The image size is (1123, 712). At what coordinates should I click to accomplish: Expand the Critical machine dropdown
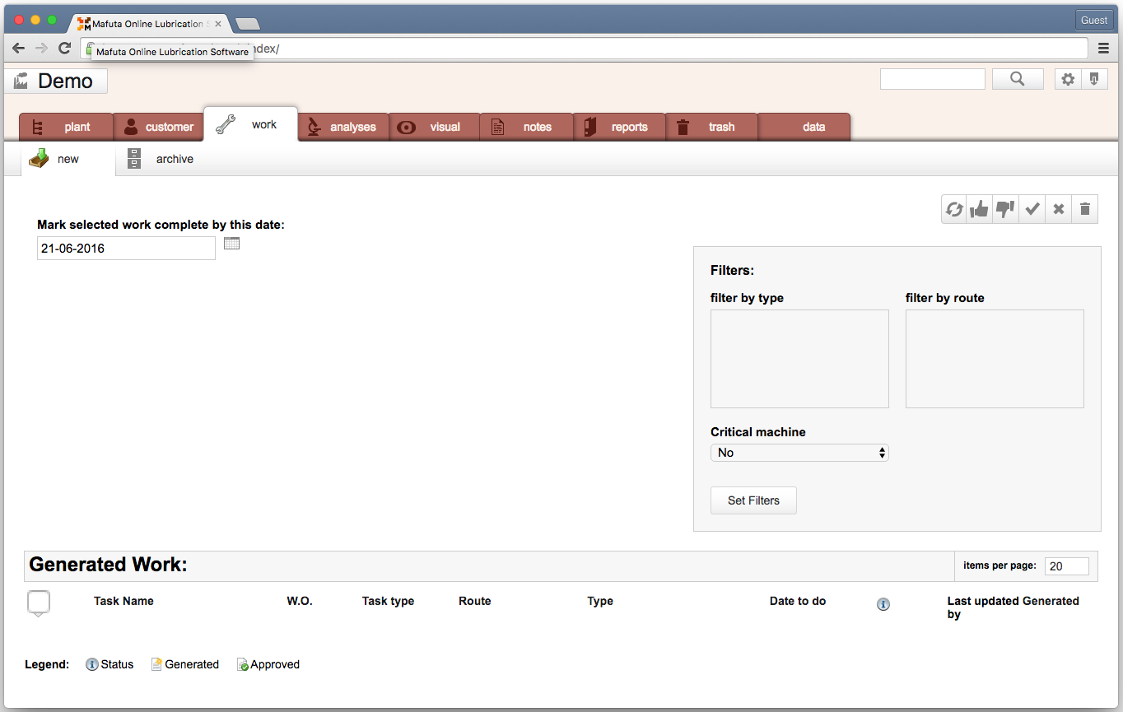coord(799,453)
